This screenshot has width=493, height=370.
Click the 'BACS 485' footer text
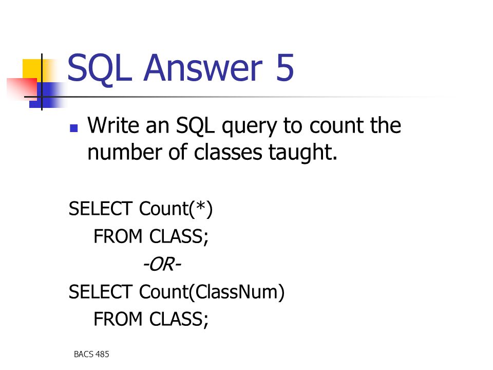pyautogui.click(x=91, y=354)
